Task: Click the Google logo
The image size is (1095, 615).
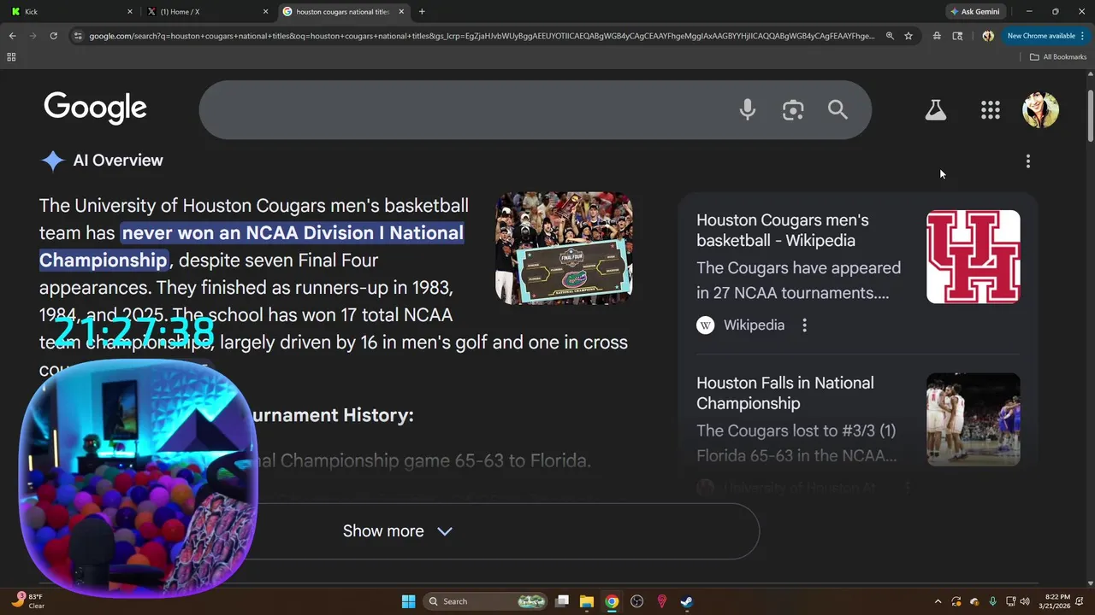Action: (x=96, y=108)
